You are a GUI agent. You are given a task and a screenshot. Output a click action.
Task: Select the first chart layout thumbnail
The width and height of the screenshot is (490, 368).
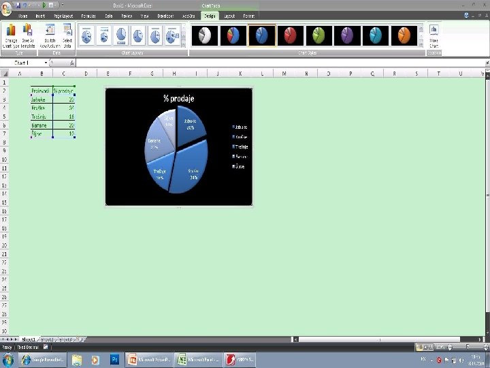[x=86, y=35]
